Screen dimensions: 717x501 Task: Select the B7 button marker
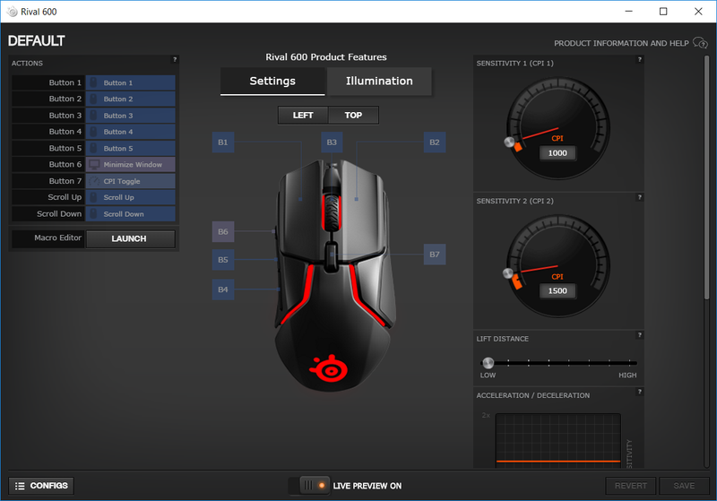pyautogui.click(x=435, y=255)
